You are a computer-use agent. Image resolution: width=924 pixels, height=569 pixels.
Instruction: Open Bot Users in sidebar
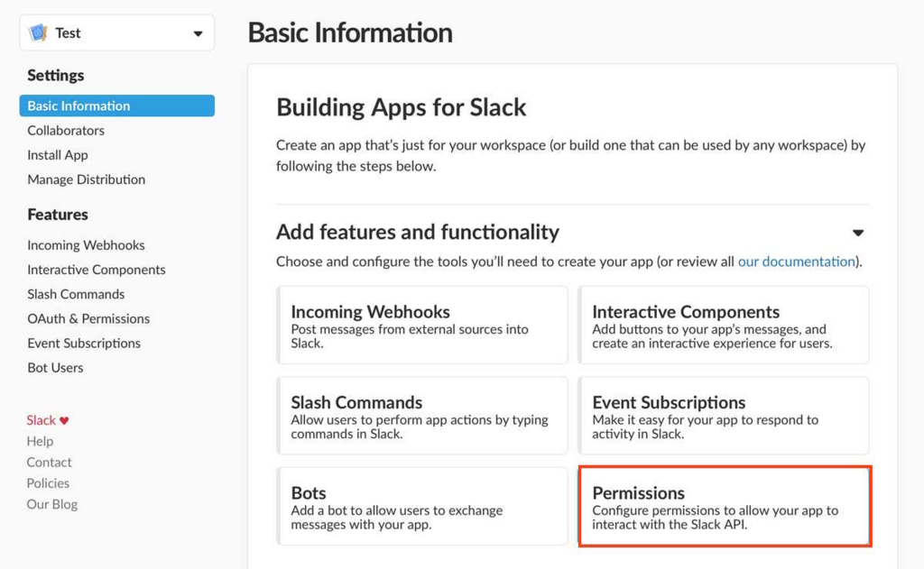tap(55, 367)
